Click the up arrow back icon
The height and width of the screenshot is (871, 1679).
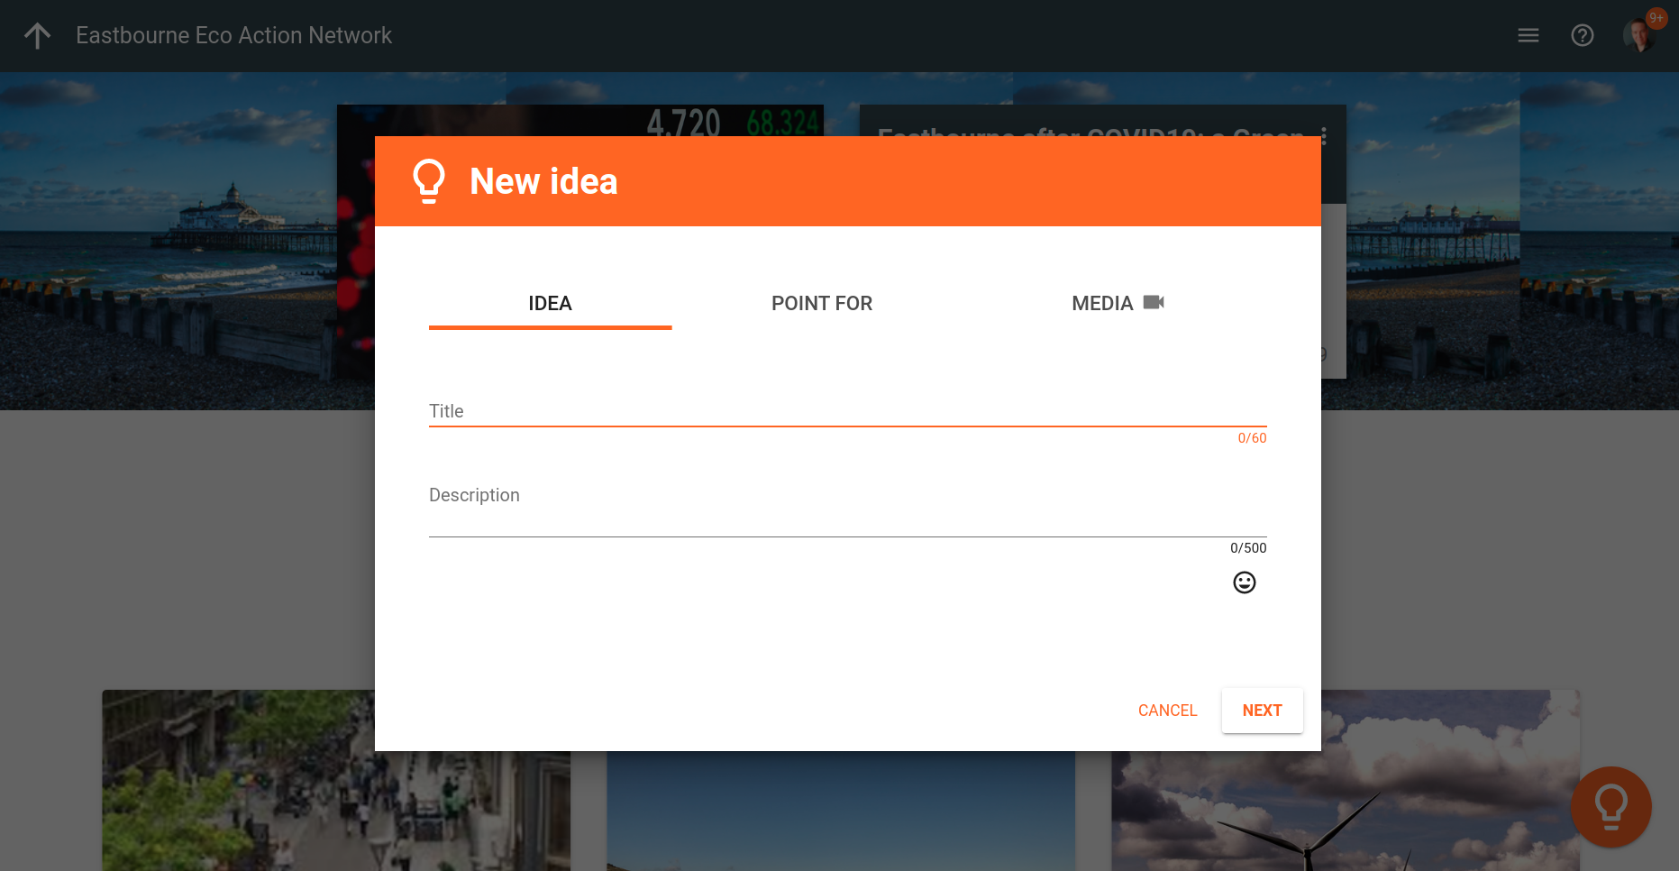pos(37,36)
